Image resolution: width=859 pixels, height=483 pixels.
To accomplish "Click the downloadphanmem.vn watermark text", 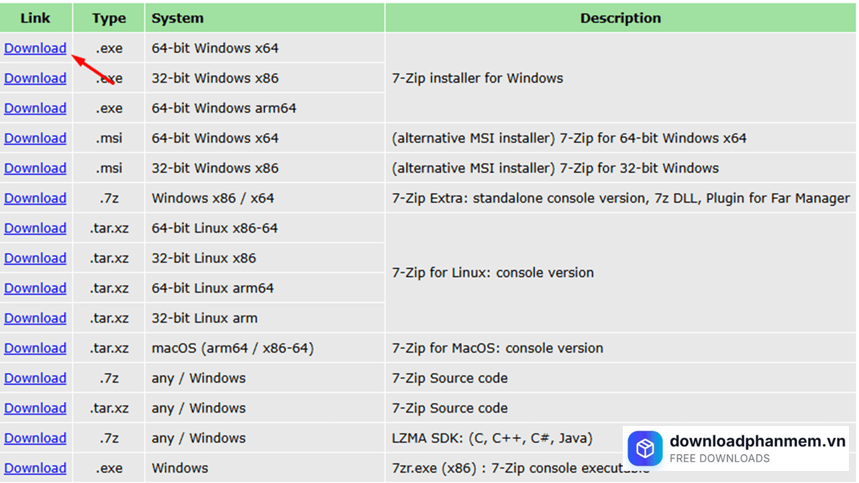I will point(757,441).
